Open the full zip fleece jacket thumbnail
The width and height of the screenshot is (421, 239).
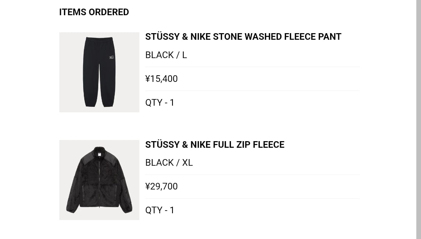[99, 180]
